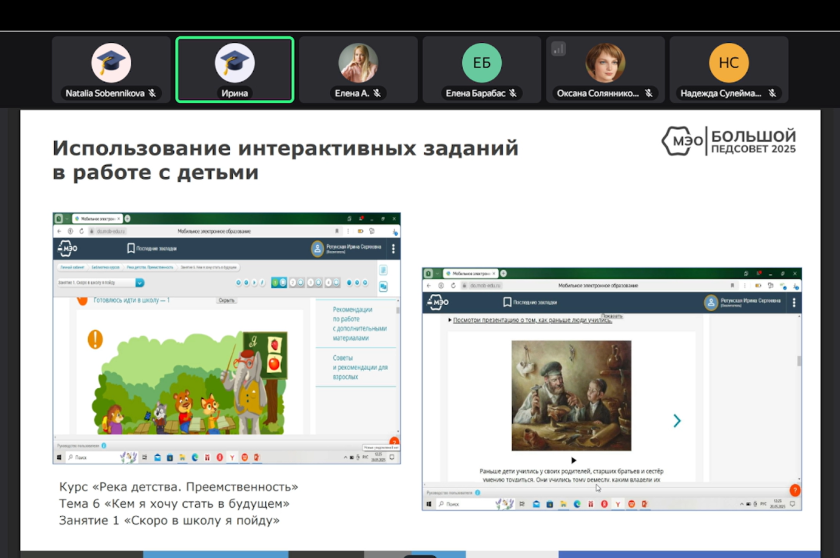Open Edge browser icon in left screenshot taskbar

pos(194,457)
